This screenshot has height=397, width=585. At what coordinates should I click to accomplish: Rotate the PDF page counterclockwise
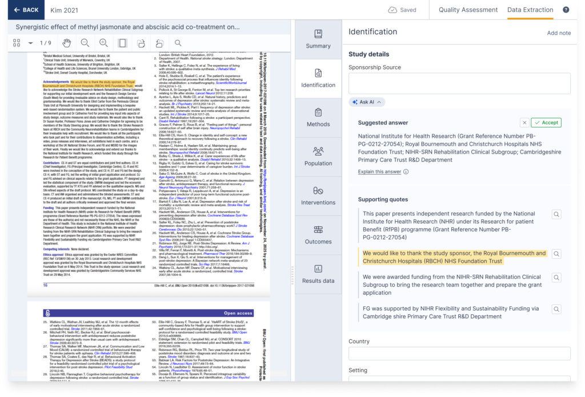coord(159,43)
